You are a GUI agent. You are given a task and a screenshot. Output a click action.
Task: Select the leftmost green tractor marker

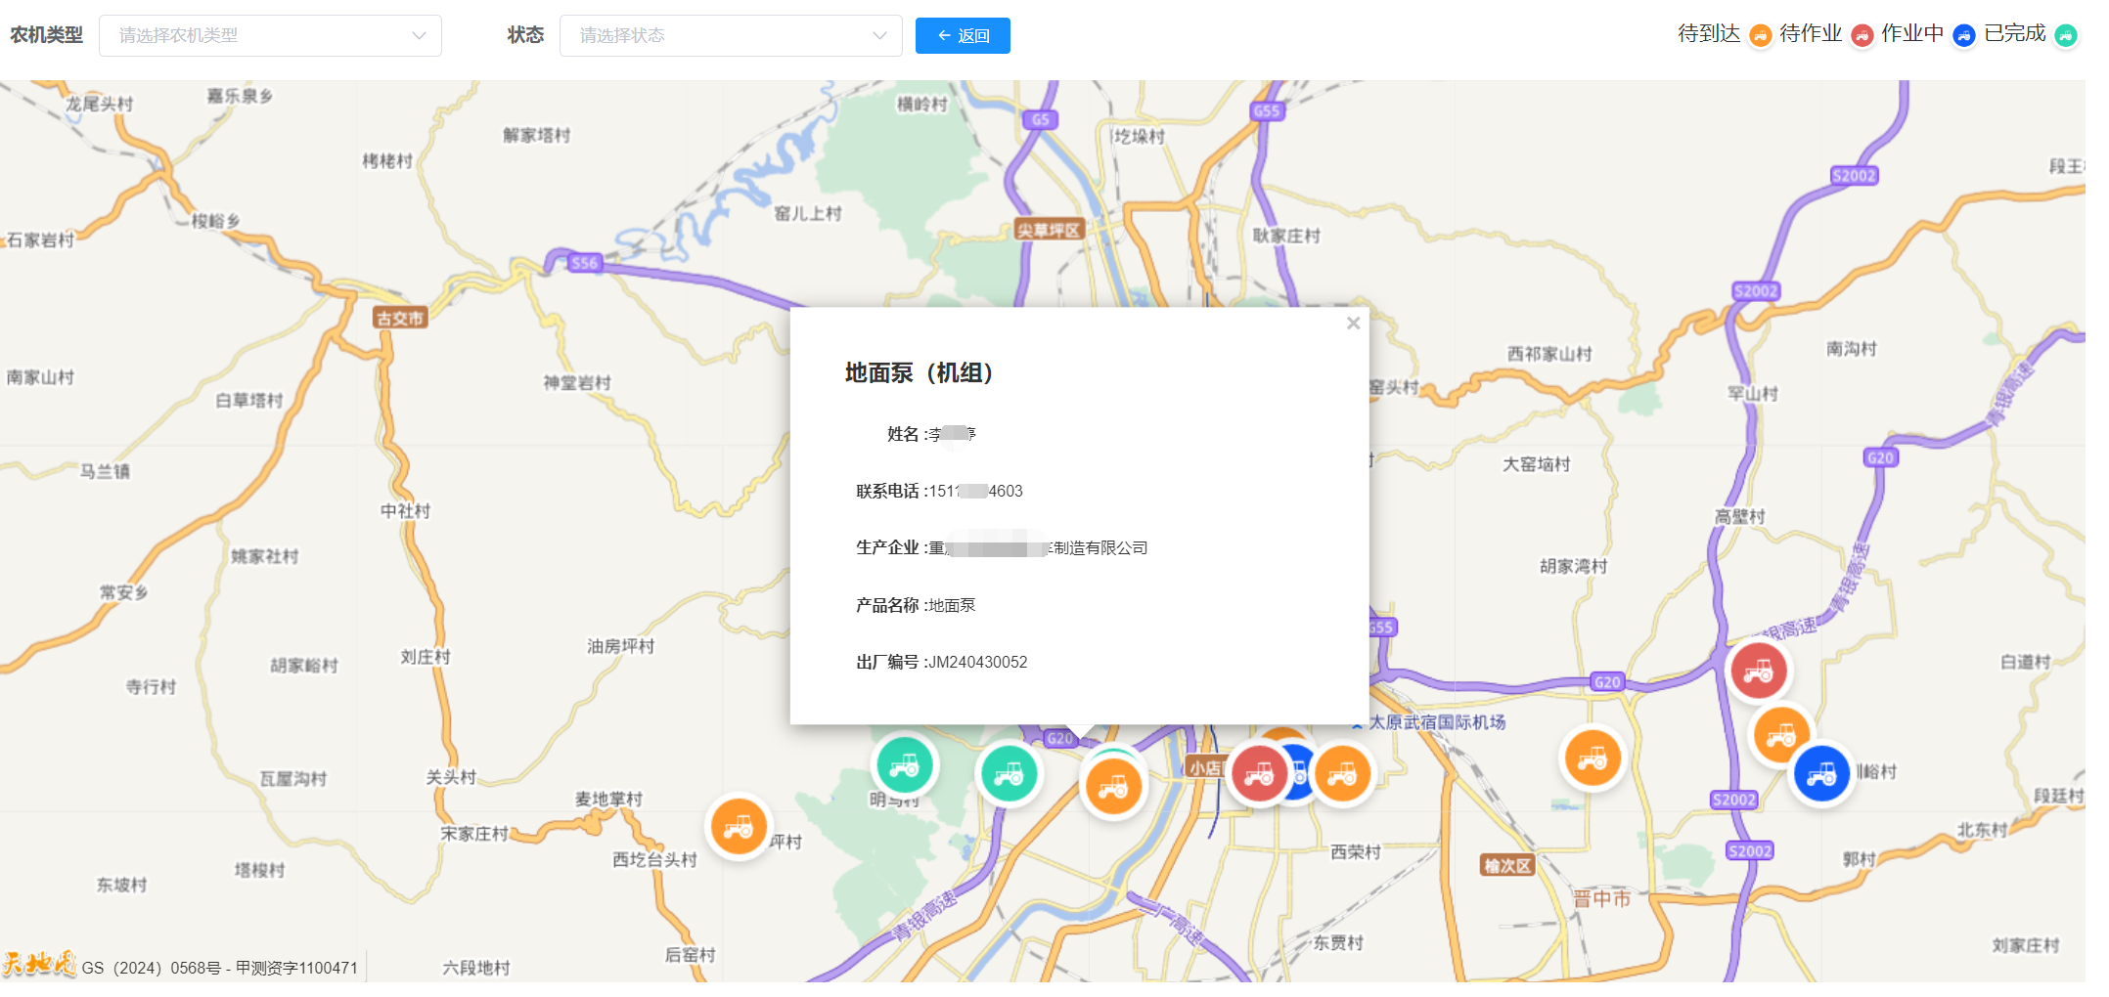pyautogui.click(x=905, y=765)
